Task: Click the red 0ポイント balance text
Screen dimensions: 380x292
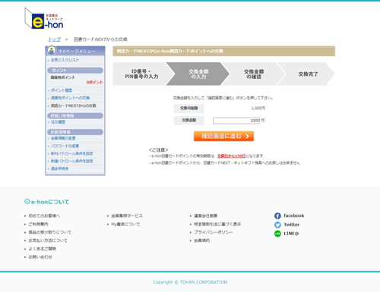Action: pos(94,82)
